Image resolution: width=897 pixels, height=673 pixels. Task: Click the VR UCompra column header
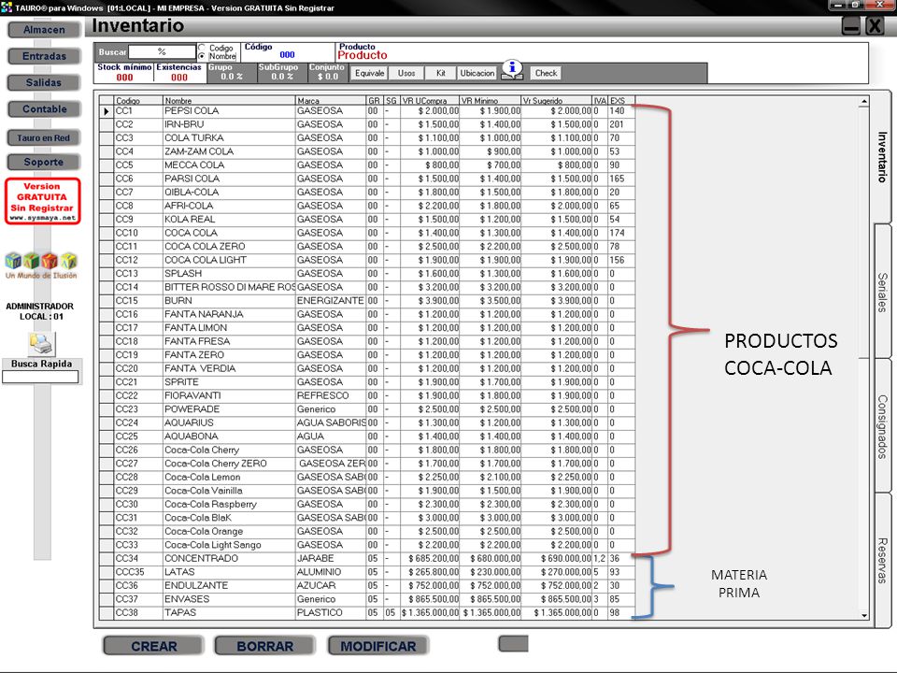[x=430, y=101]
